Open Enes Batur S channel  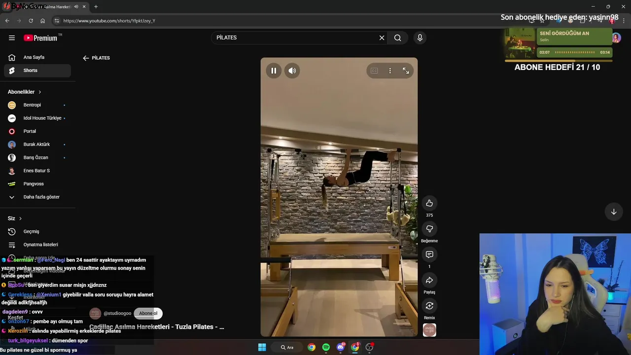point(37,171)
